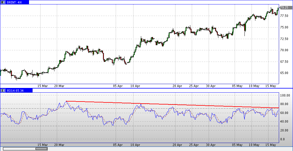
Task: Click the 0.0 level on the RSI axis
Action: coord(283,139)
